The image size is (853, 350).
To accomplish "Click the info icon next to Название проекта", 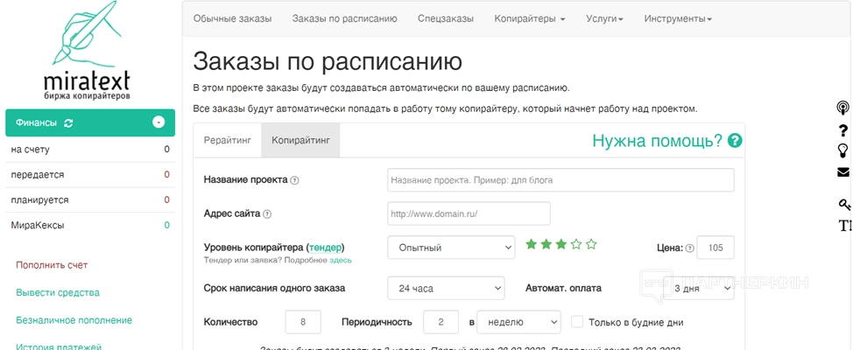I will (295, 180).
